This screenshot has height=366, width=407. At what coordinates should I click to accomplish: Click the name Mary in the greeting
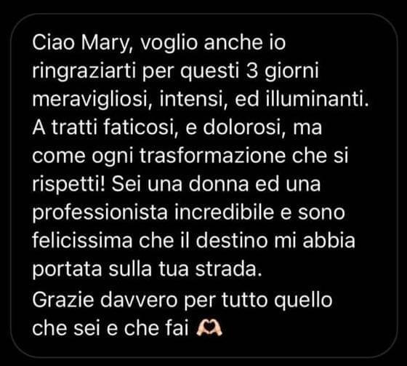click(108, 43)
